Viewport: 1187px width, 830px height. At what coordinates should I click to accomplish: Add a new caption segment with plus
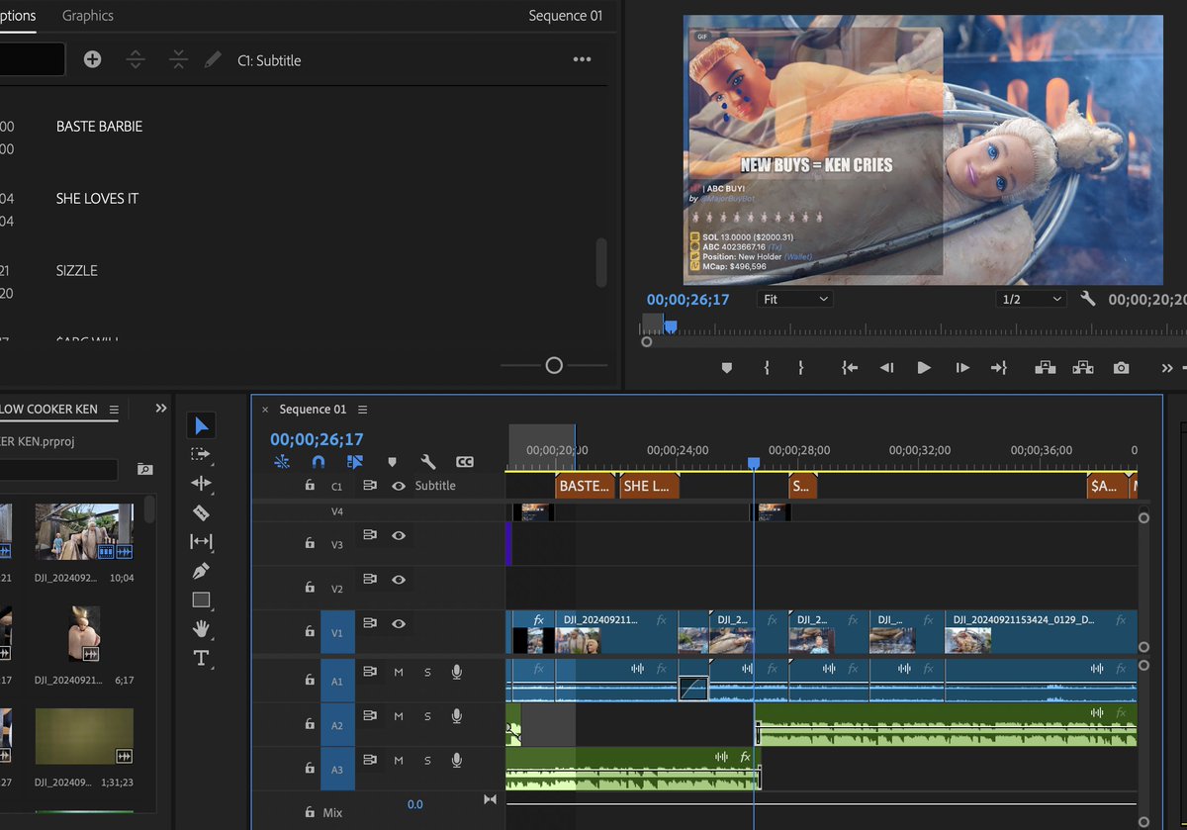[x=92, y=59]
